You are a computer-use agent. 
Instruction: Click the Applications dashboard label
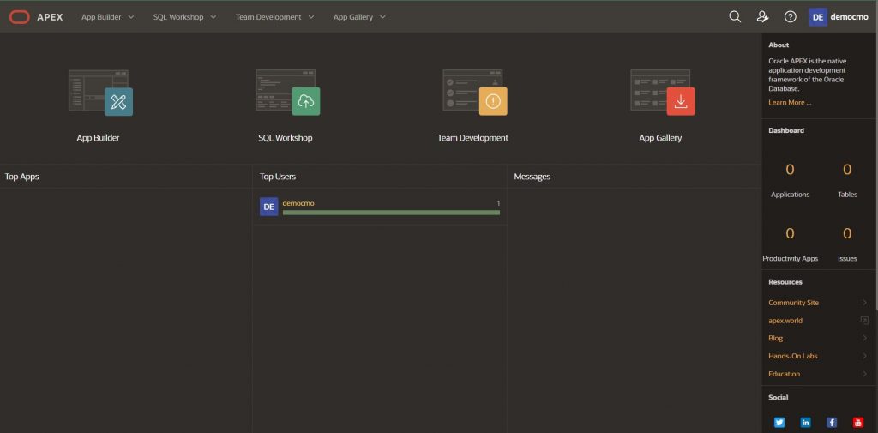click(790, 195)
